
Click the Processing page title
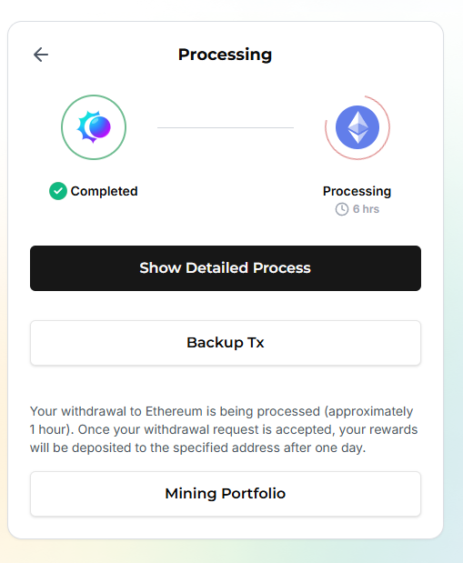[x=226, y=55]
